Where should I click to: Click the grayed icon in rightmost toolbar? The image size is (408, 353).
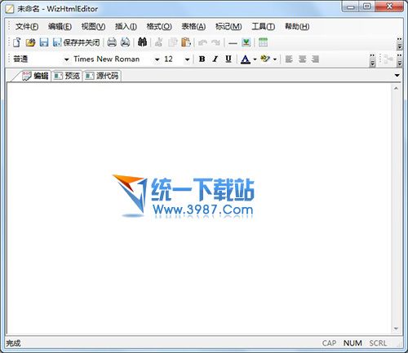[x=388, y=60]
